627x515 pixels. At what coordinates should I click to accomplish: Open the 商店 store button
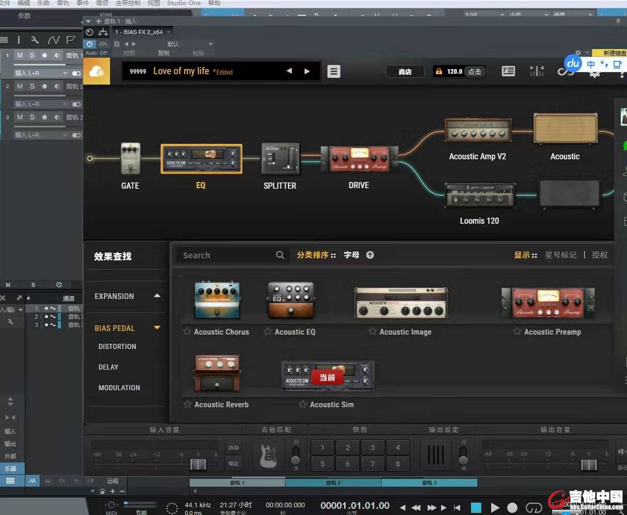tap(405, 72)
